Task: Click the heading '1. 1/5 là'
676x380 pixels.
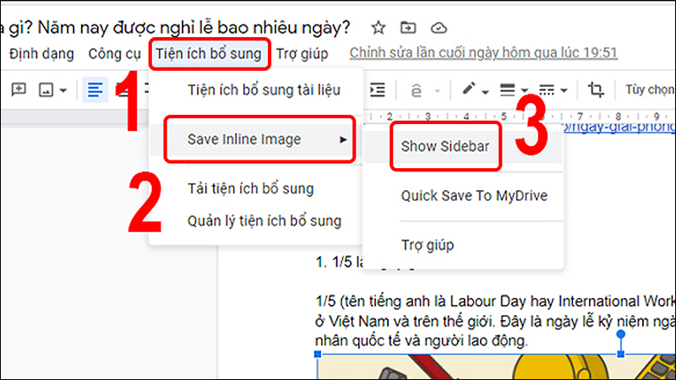Action: click(340, 262)
